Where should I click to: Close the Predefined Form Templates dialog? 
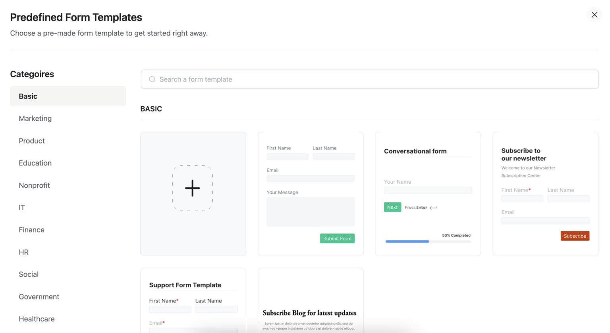coord(594,15)
